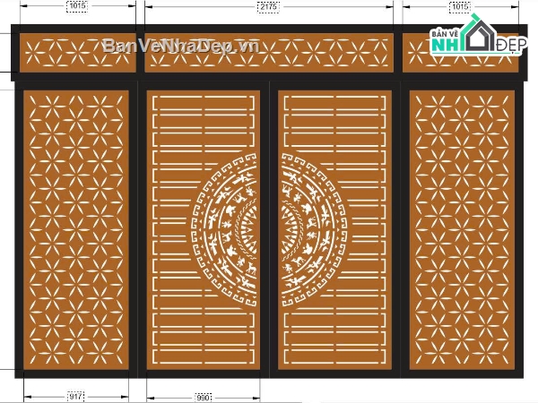Select the 1015 dimension left of 2175

(77, 6)
